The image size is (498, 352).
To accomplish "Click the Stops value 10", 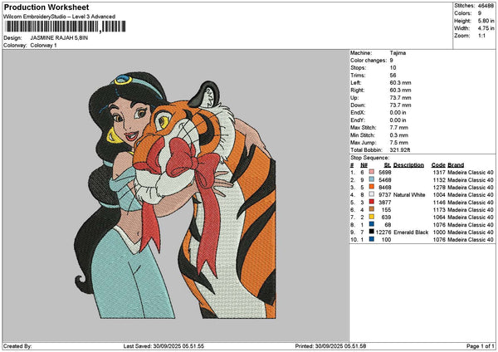I will [393, 68].
